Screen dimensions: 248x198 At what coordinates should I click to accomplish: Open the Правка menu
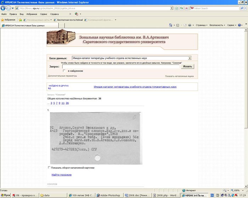[13, 14]
